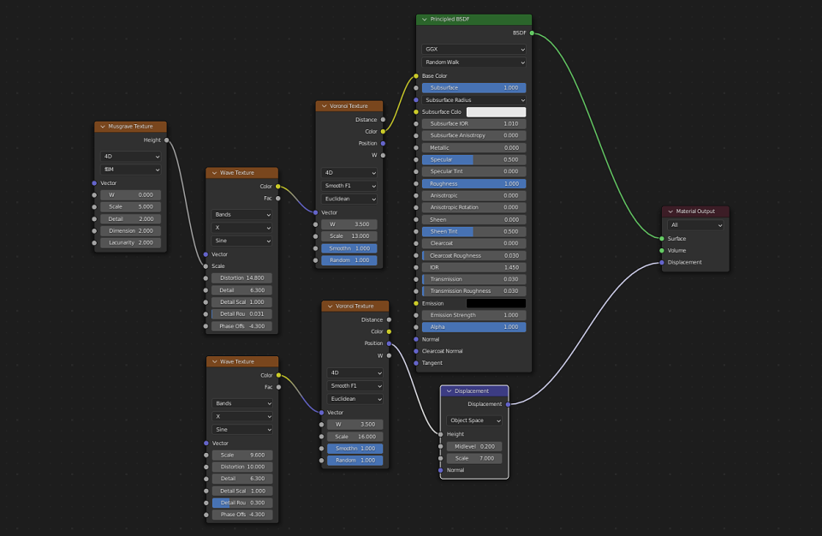Click the Midlevel field in Displacement node

click(x=474, y=446)
